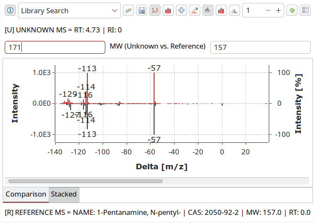Toggle the red crossing-lines spectrum button

pyautogui.click(x=155, y=11)
